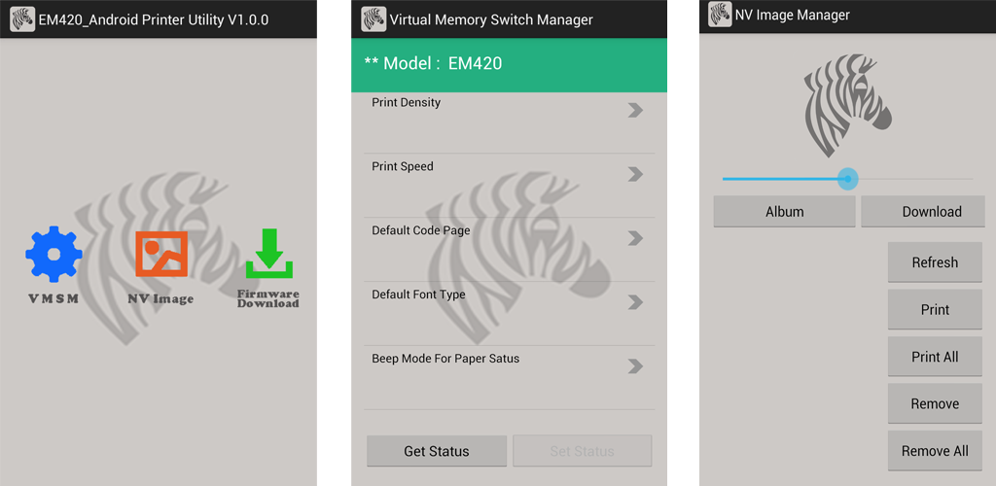Select the Default Font Type label

tap(418, 295)
